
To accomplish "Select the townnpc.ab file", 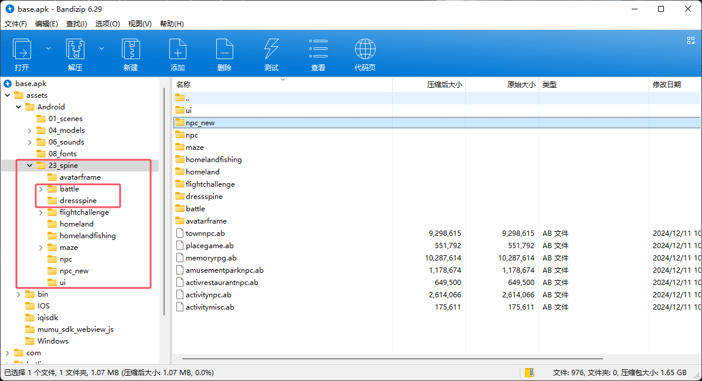I will [x=437, y=234].
